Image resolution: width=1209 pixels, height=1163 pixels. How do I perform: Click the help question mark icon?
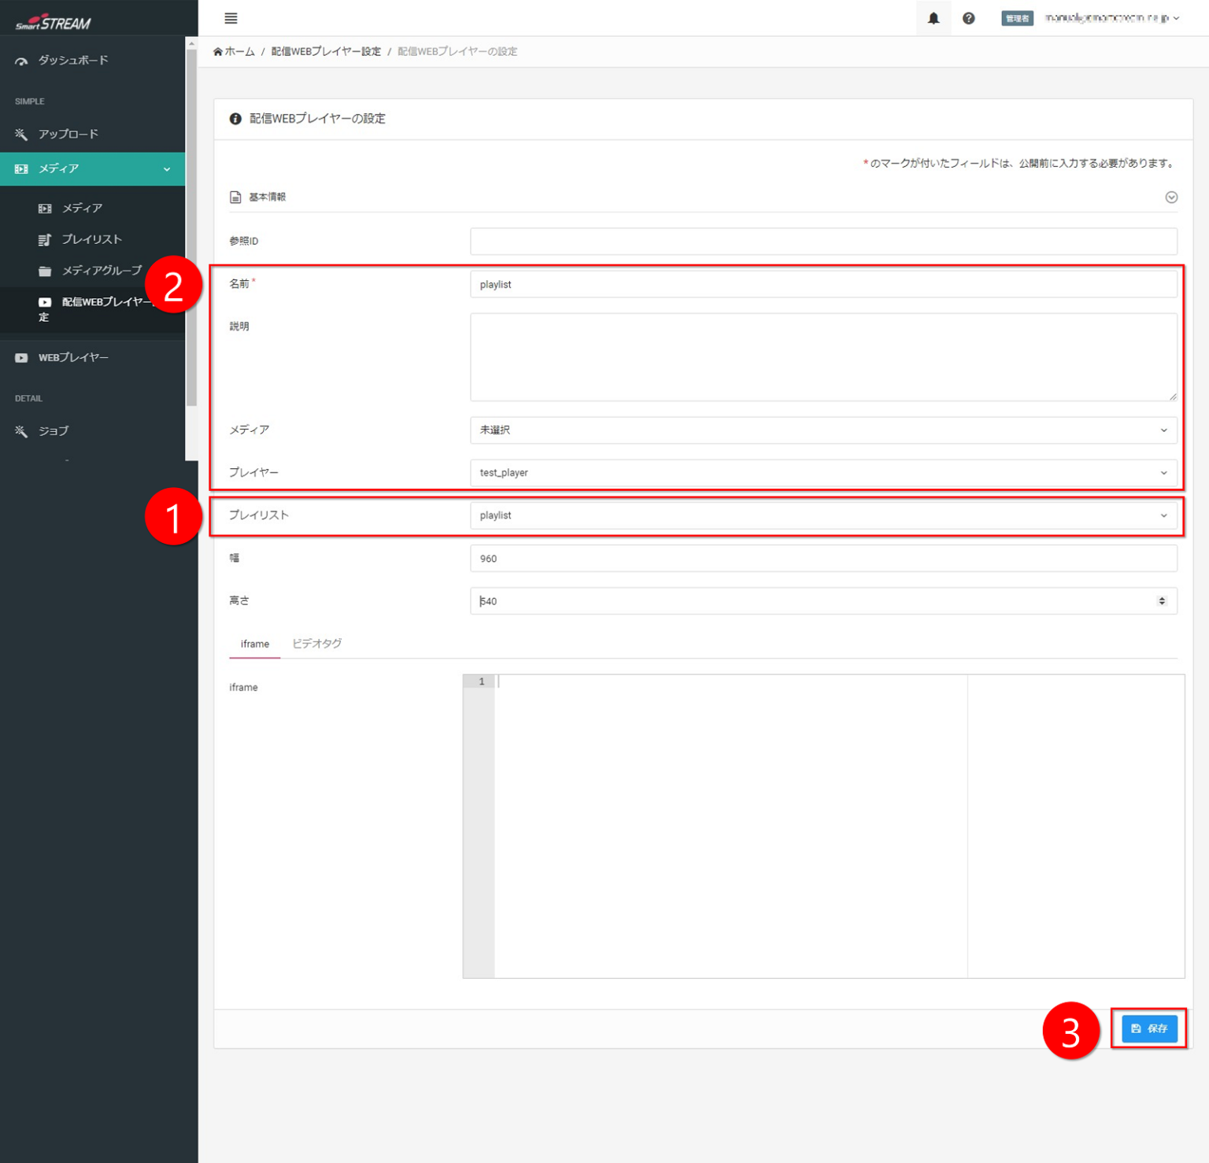click(x=968, y=18)
